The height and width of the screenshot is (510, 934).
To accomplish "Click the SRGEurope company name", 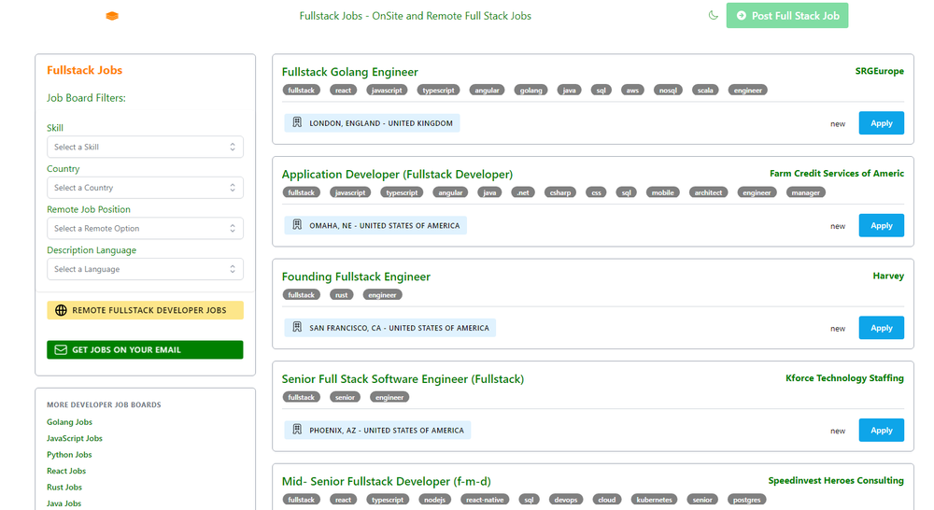I will (x=879, y=71).
